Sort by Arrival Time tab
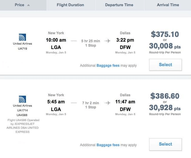The width and height of the screenshot is (191, 158). pos(168,5)
